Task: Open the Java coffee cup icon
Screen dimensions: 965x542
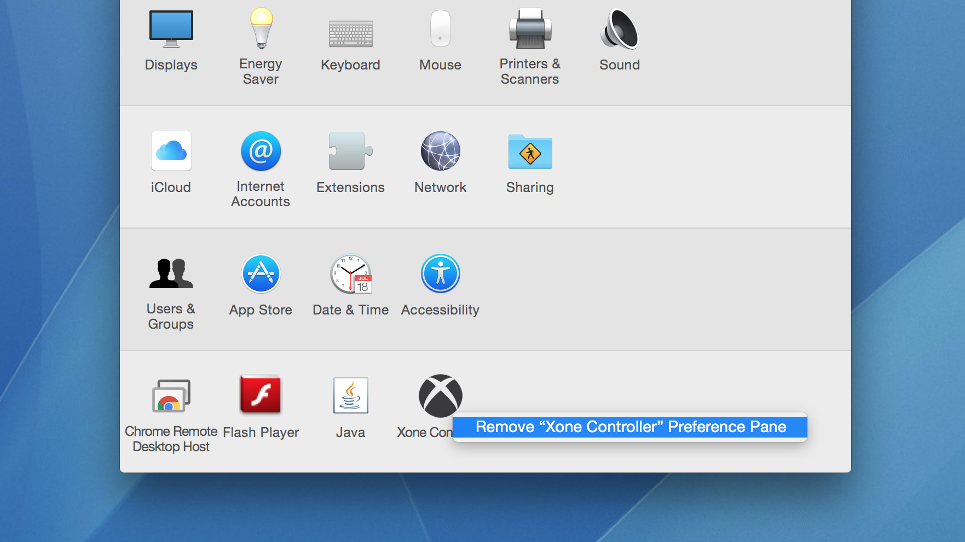Action: (350, 395)
